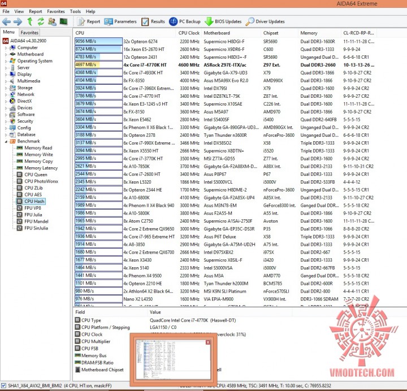Expand the Storage tree node
Image resolution: width=407 pixels, height=391 pixels.
[6, 88]
